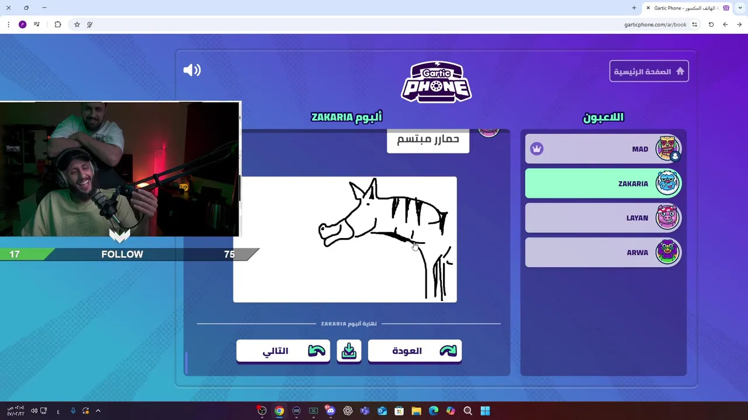Select player MAD in the players list
Screen dimensions: 748x420
[603, 149]
